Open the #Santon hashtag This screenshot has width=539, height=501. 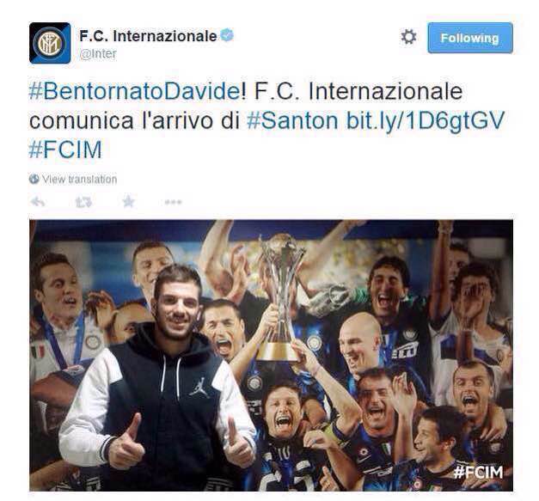(x=292, y=120)
